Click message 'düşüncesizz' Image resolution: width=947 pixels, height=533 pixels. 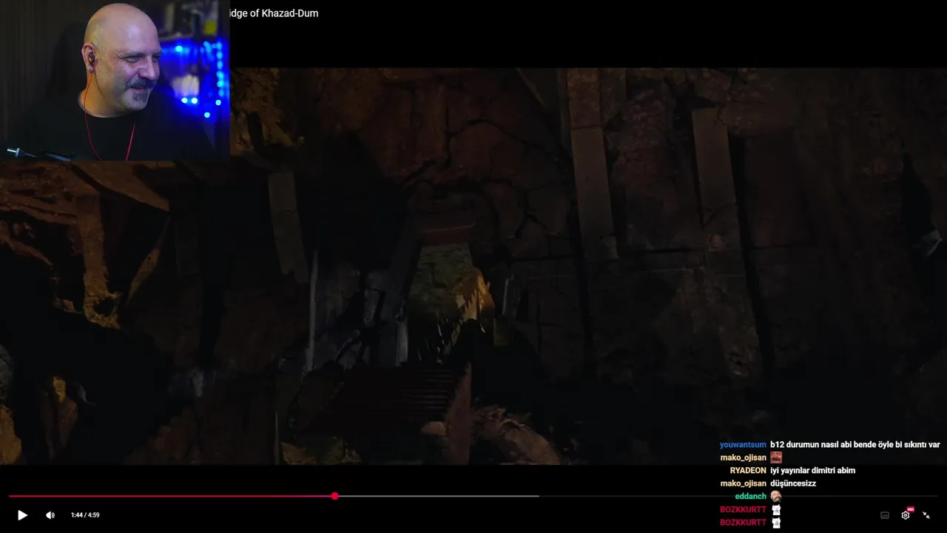click(793, 483)
